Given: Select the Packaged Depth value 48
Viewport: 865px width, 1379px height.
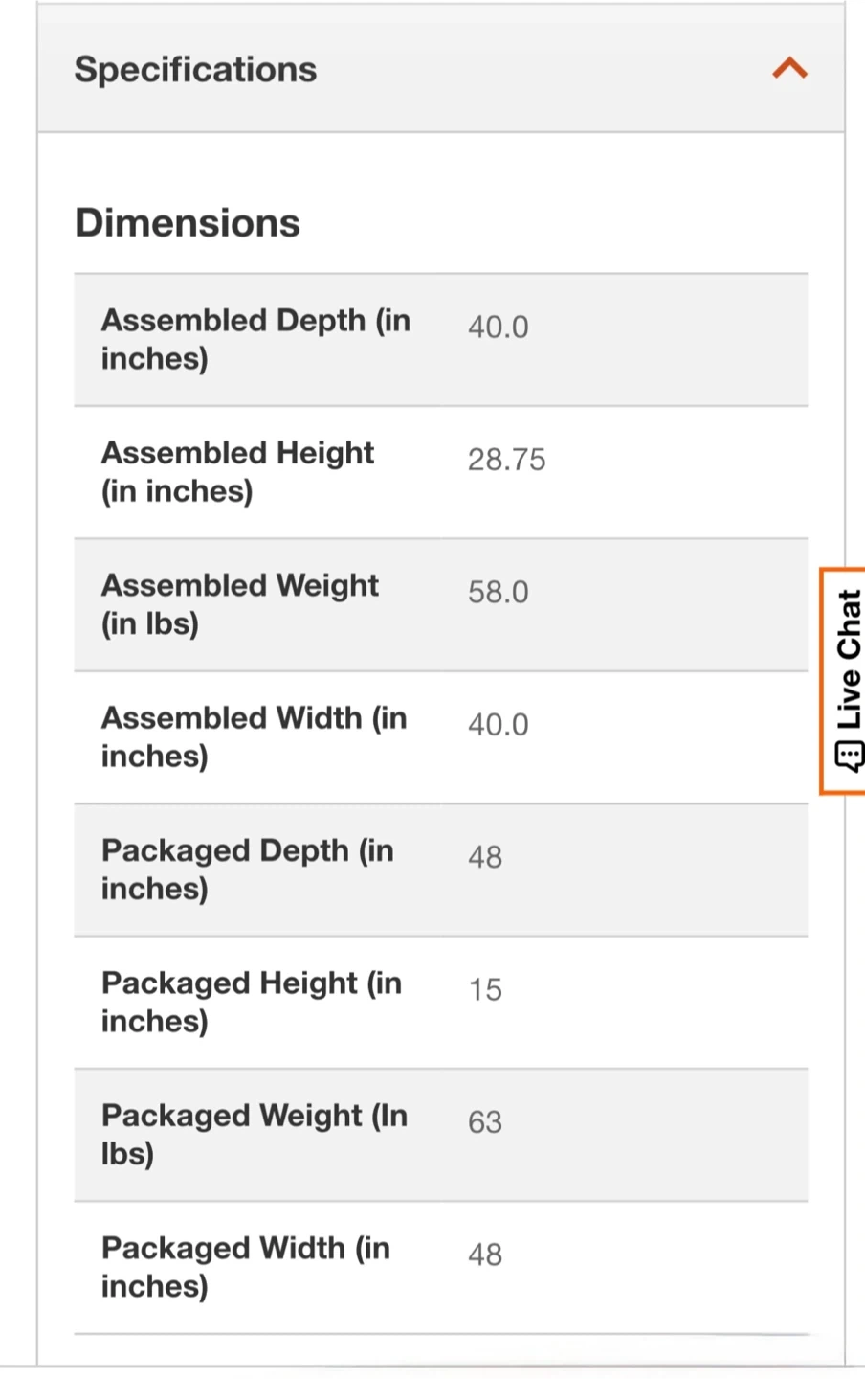Looking at the screenshot, I should [485, 856].
